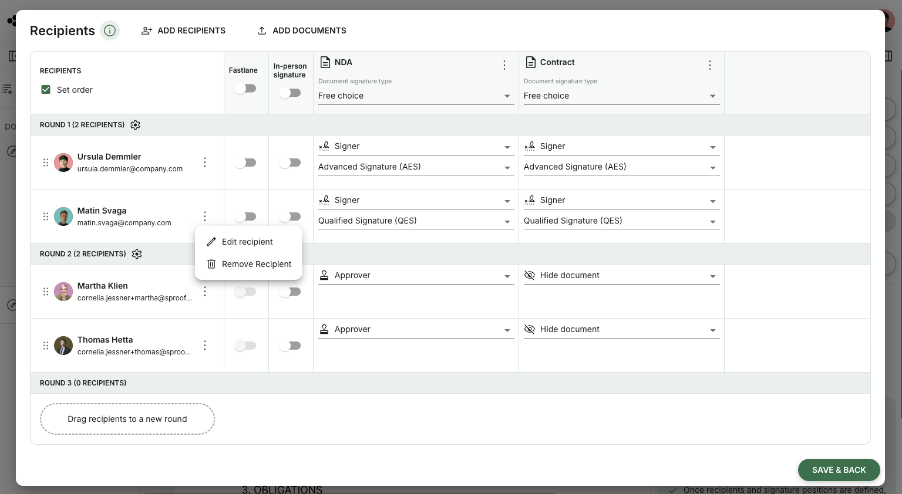This screenshot has width=902, height=494.
Task: Click the ADD DOCUMENTS button
Action: (x=302, y=31)
